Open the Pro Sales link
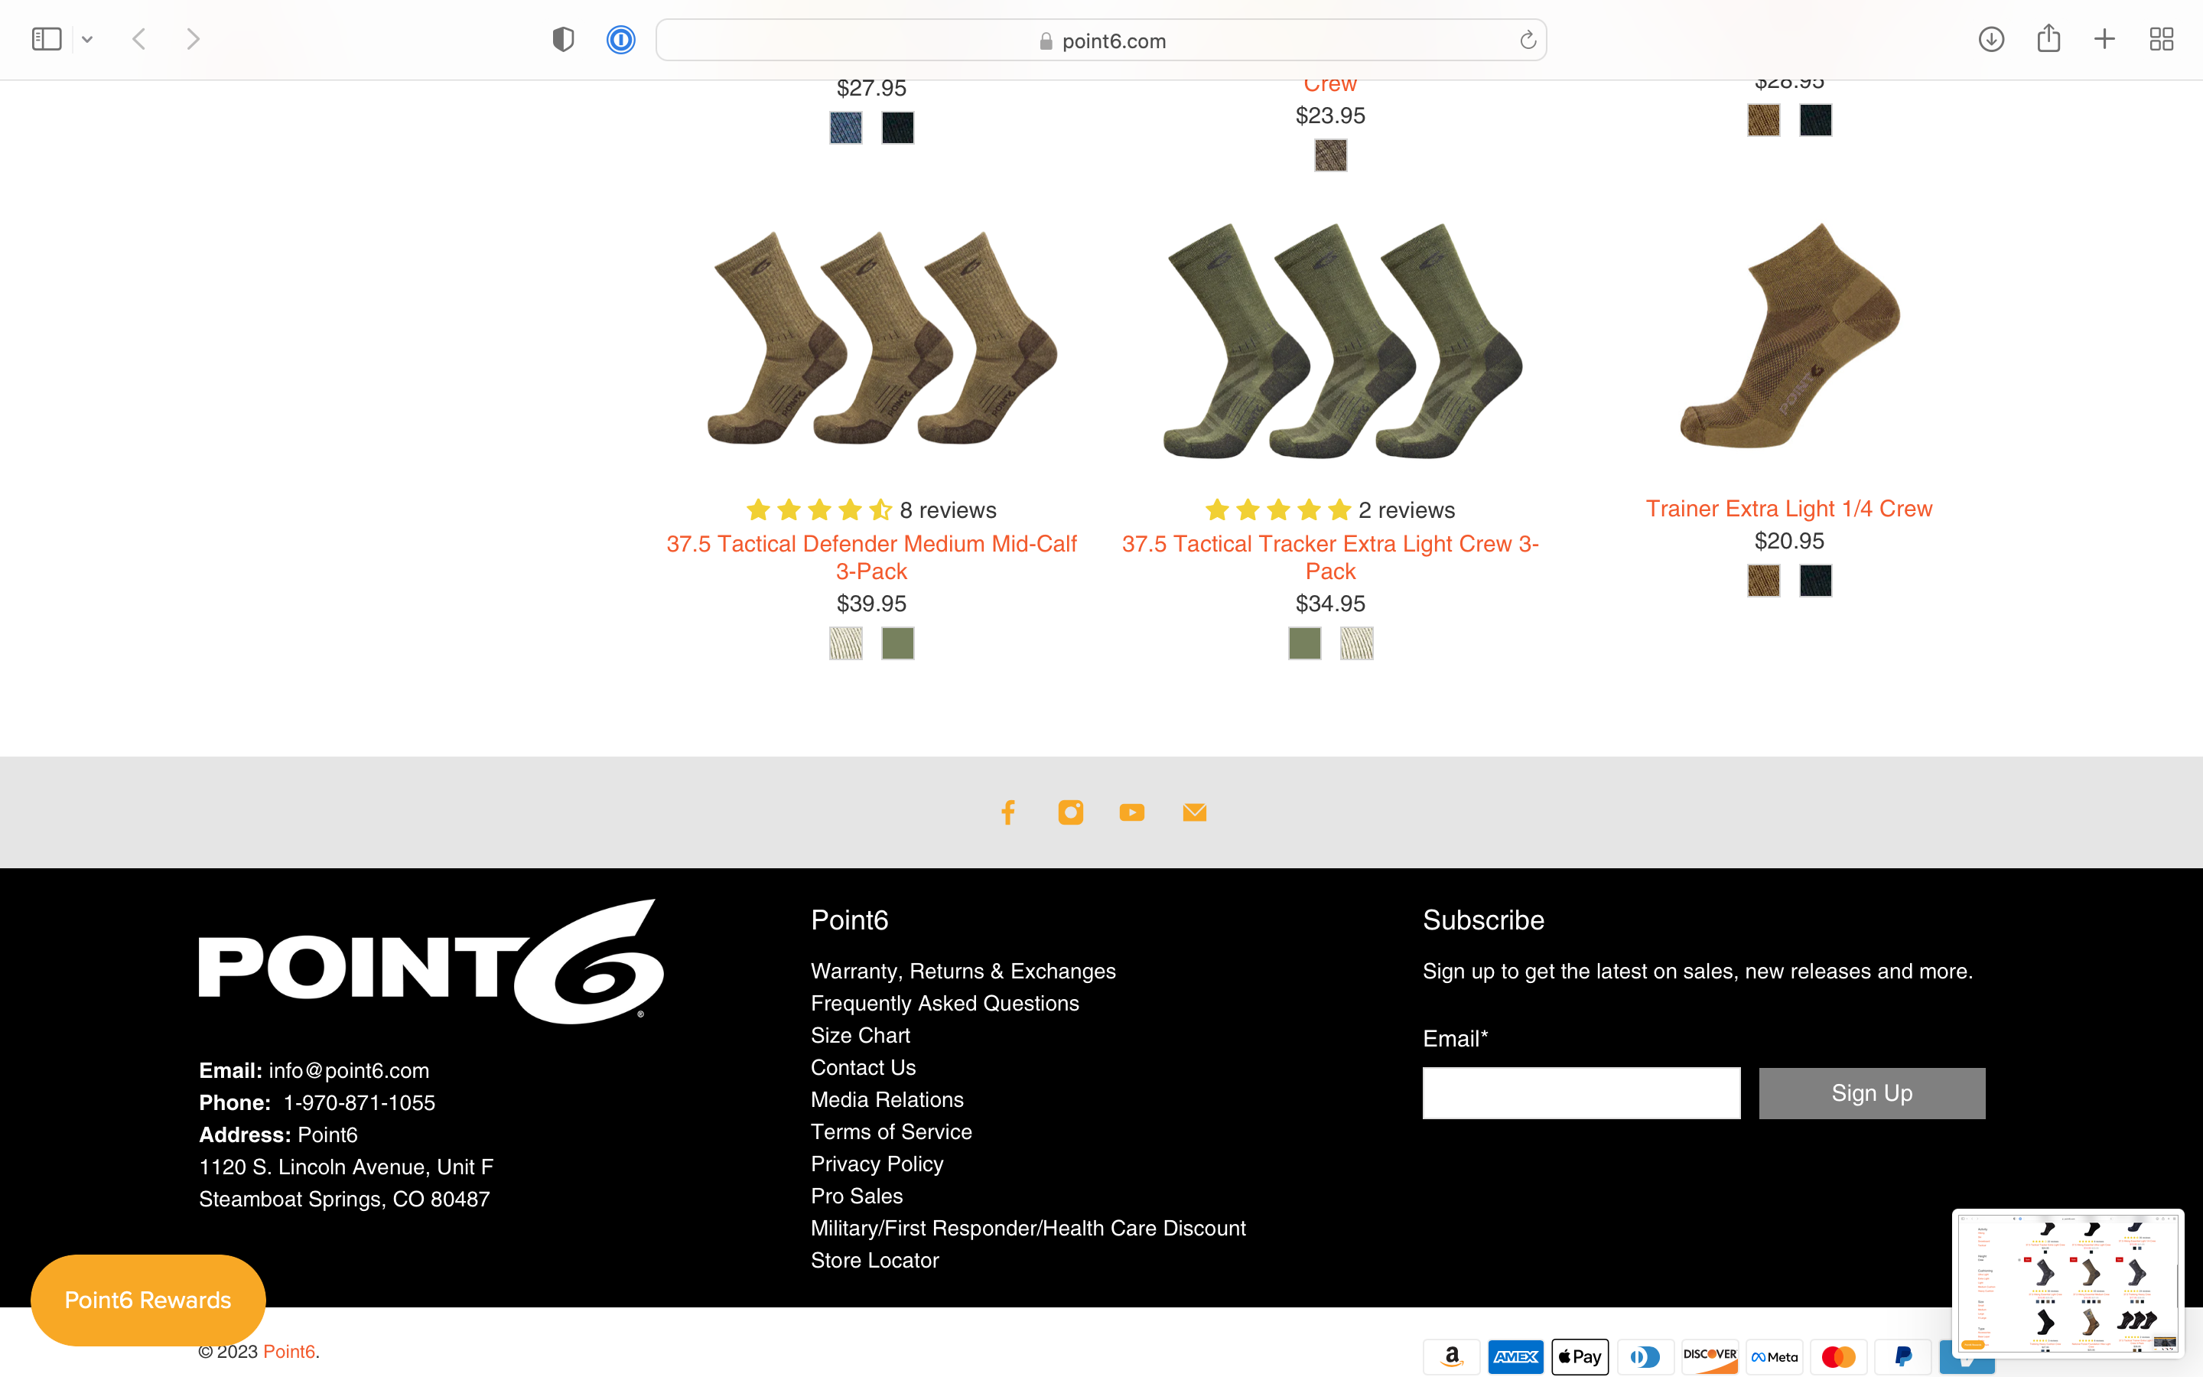This screenshot has height=1377, width=2203. (857, 1196)
